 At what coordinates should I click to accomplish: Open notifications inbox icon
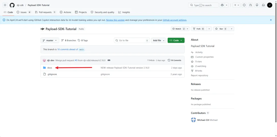tap(263, 5)
